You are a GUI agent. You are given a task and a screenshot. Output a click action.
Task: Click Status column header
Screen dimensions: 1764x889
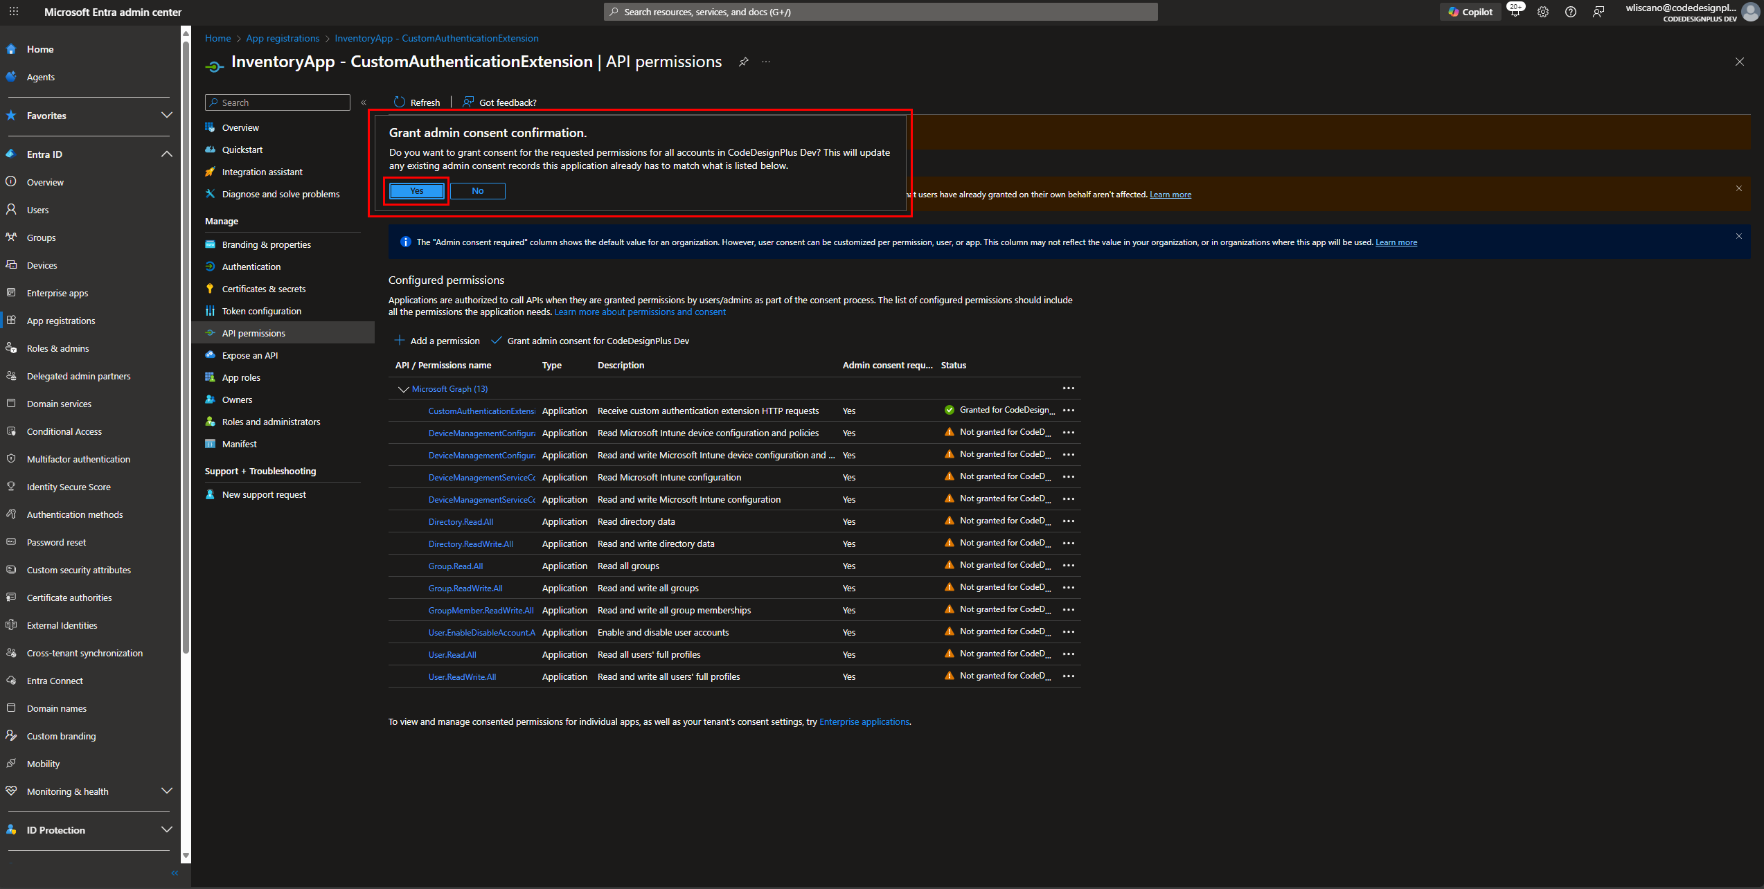(x=953, y=365)
